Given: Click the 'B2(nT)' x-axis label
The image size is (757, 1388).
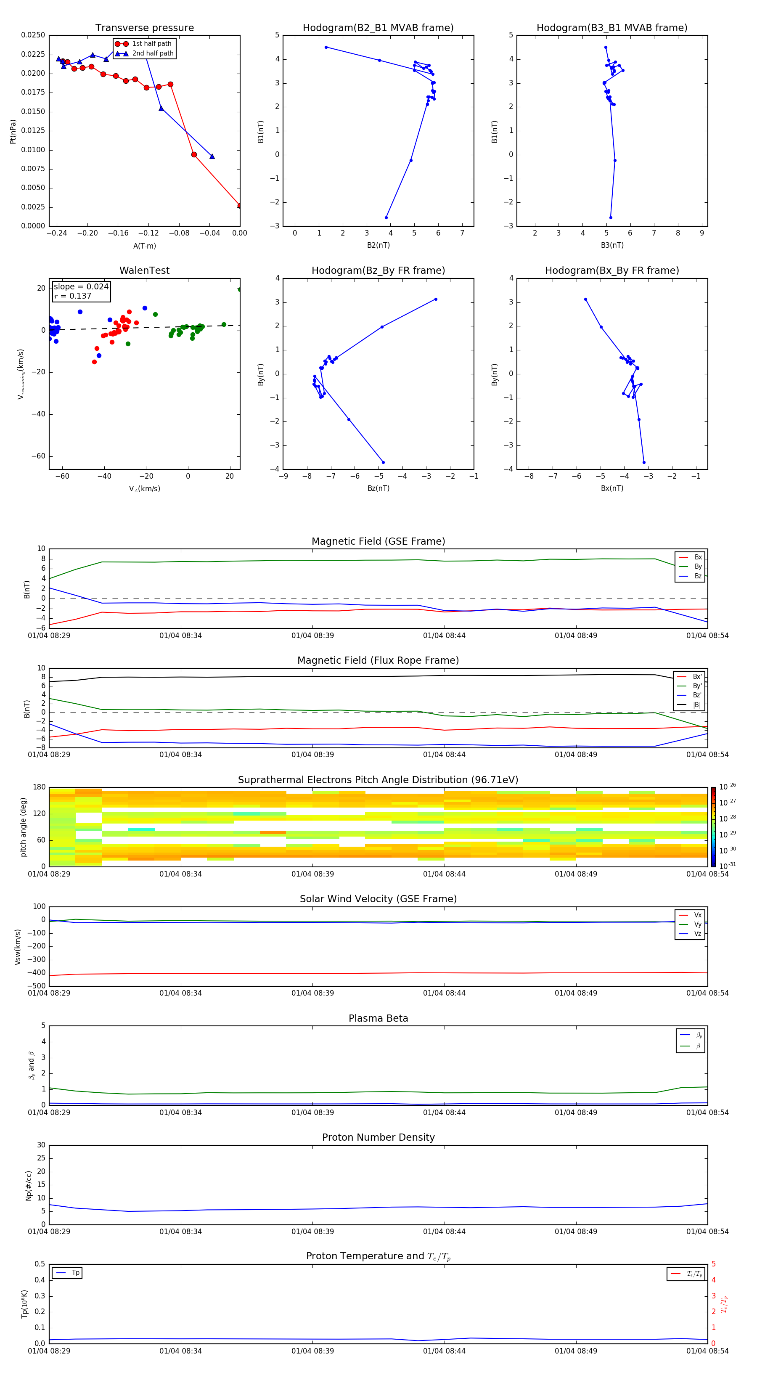Looking at the screenshot, I should [x=378, y=245].
